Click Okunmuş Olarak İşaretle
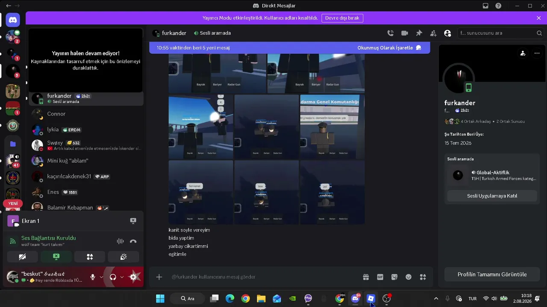547x307 pixels. tap(389, 48)
